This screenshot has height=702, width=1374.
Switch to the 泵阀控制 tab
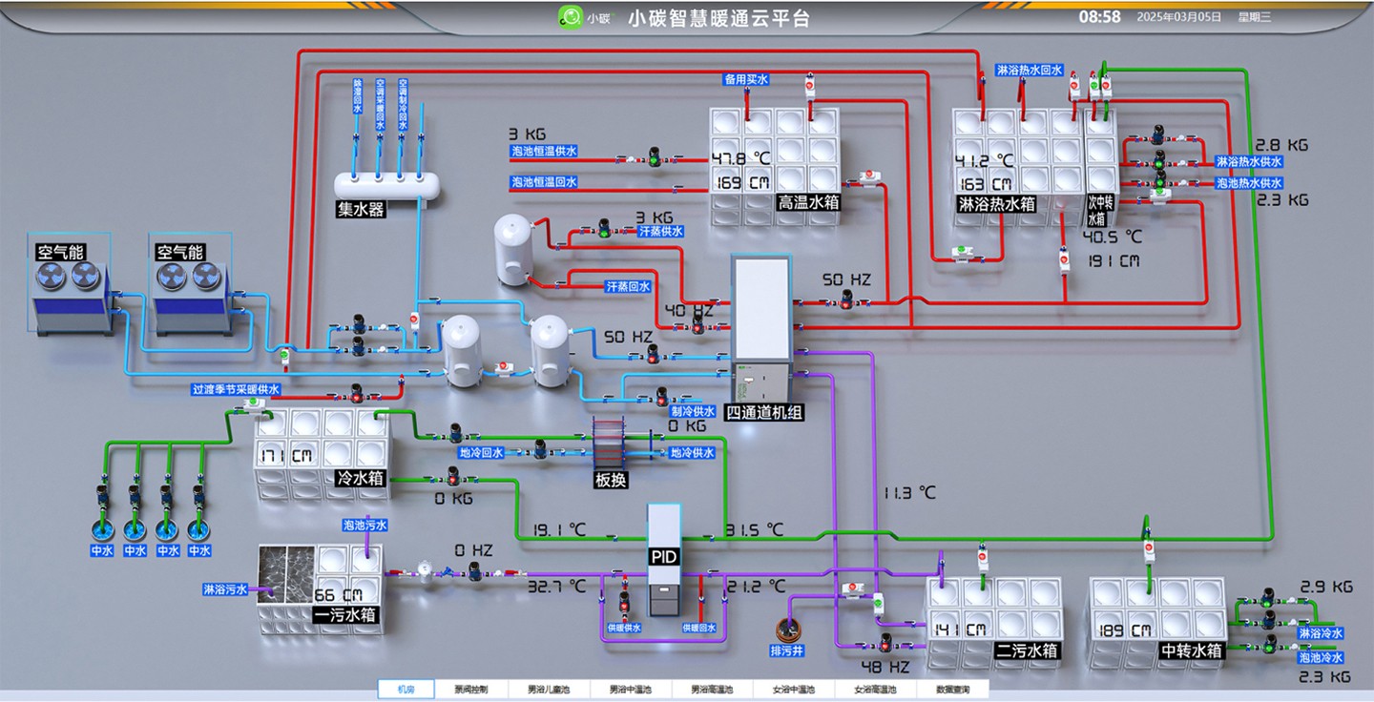click(471, 690)
